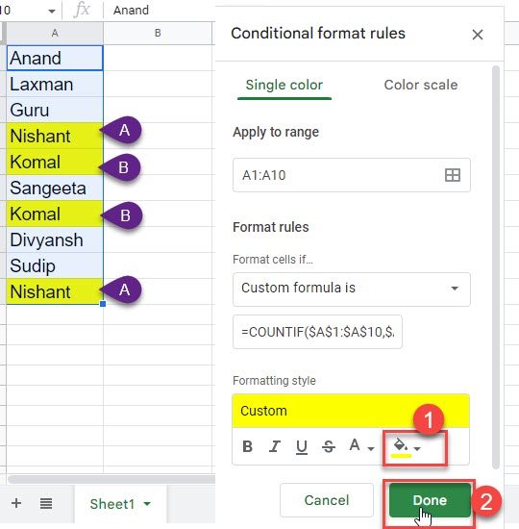Open the fill color bucket picker
Screen dimensions: 519x529
407,448
